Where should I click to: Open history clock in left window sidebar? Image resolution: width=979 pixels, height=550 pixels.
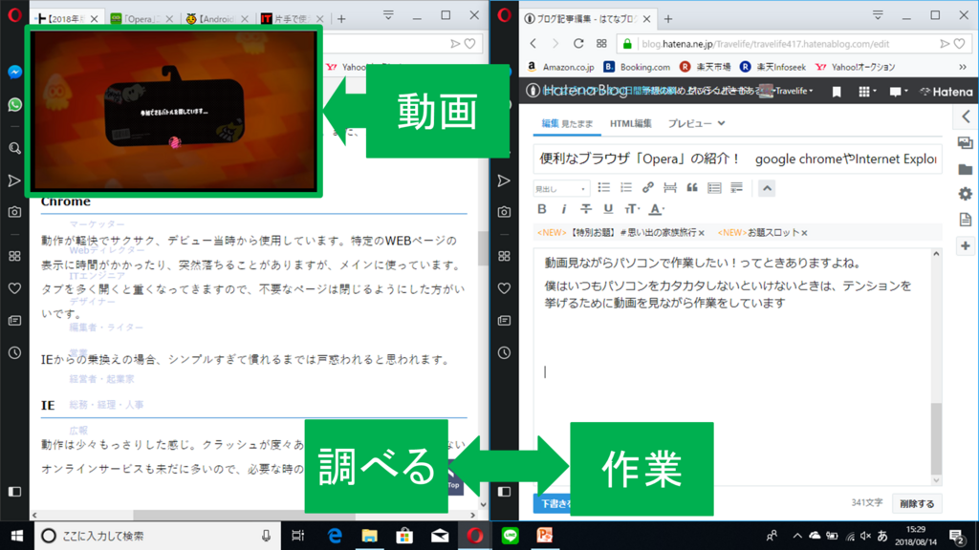(15, 353)
